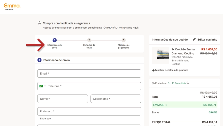Select step 1 Informação de envio

[55, 44]
